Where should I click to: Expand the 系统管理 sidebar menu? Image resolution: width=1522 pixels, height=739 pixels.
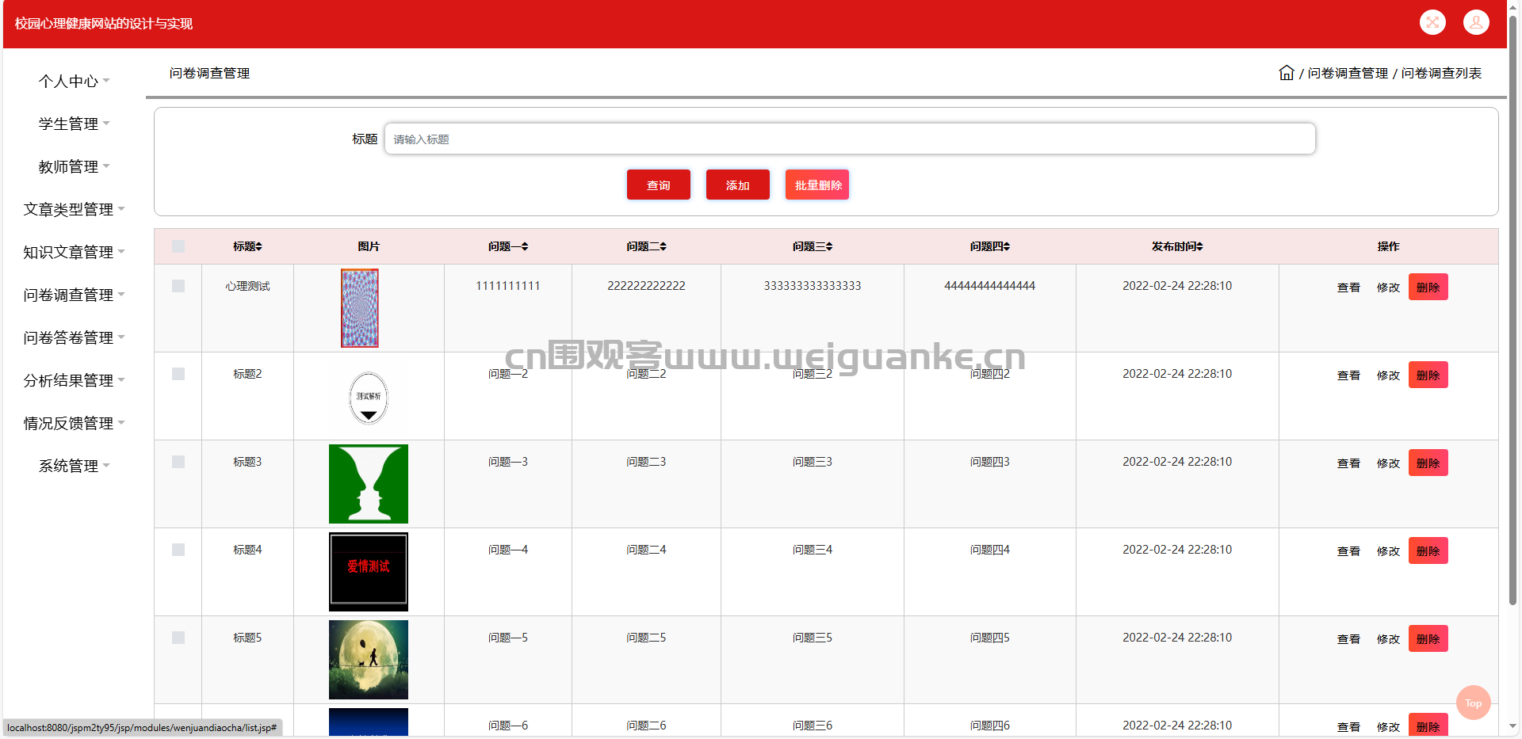pyautogui.click(x=74, y=466)
